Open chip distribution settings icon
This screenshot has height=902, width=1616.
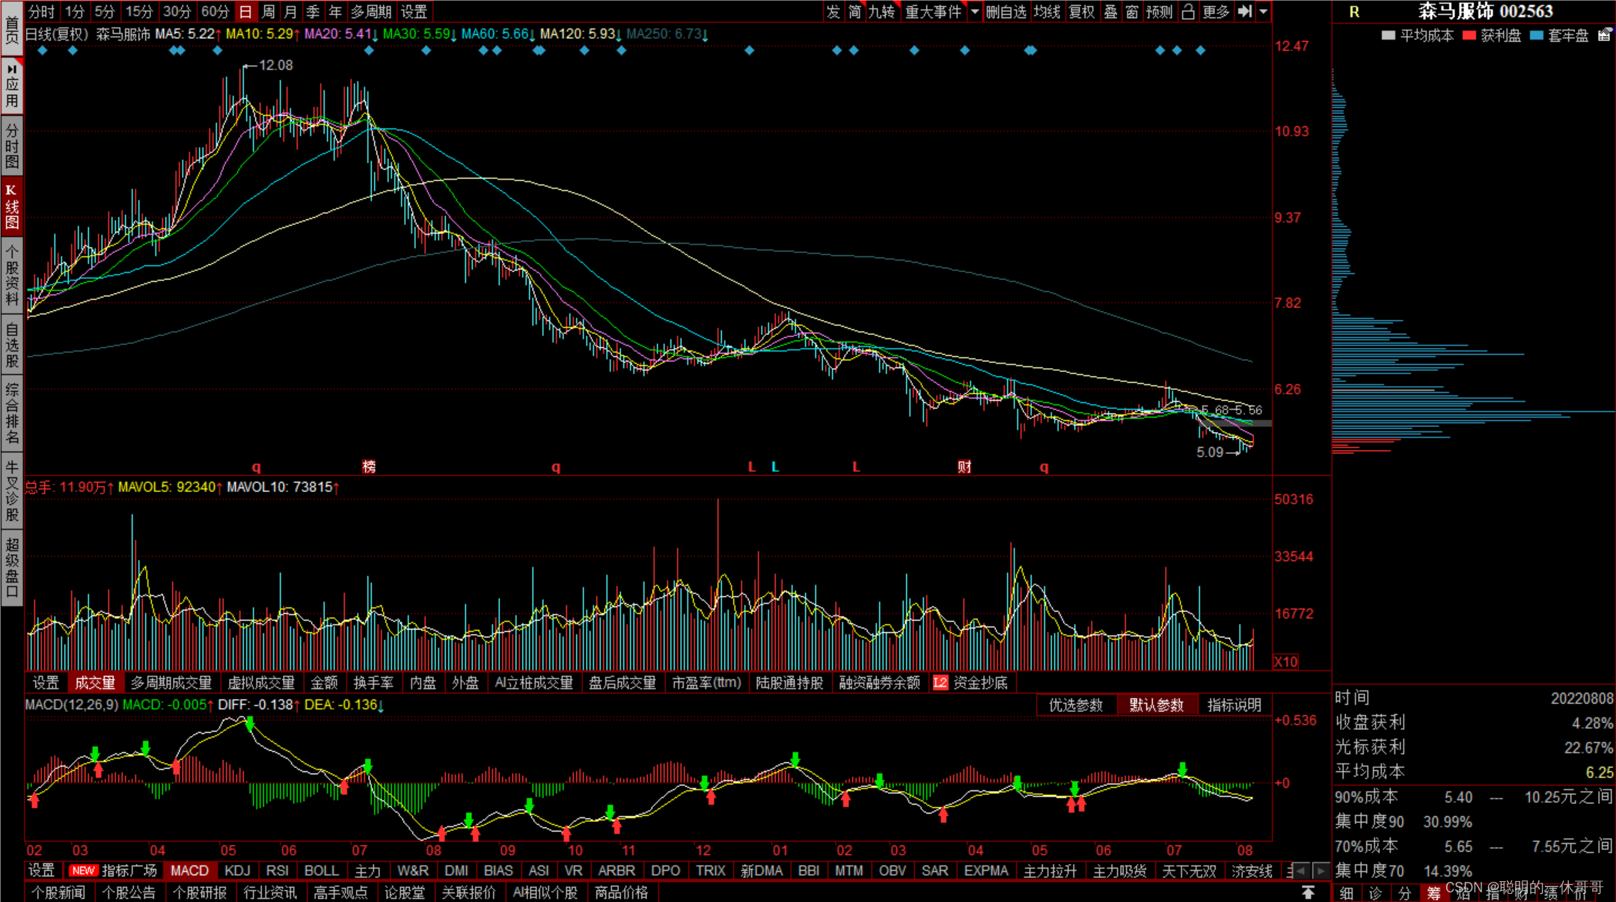1604,35
